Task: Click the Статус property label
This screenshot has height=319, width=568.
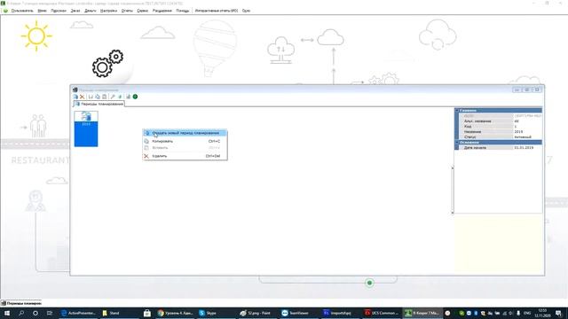Action: point(469,137)
